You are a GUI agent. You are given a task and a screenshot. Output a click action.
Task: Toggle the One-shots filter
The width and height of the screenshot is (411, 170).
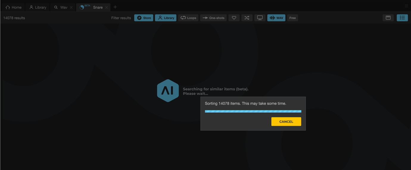click(213, 18)
